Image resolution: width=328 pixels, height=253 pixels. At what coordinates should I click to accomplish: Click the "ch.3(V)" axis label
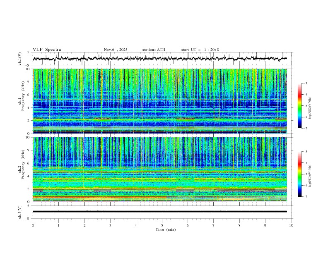20,212
